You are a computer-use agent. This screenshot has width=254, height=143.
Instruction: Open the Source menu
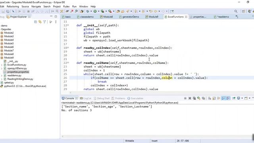pos(25,6)
